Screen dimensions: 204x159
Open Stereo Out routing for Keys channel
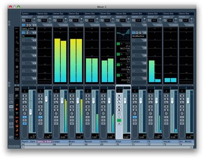click(x=123, y=14)
